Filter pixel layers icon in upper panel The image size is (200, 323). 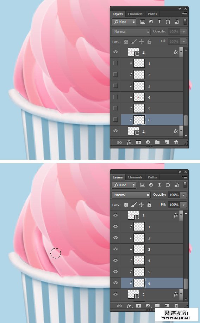tap(143, 22)
